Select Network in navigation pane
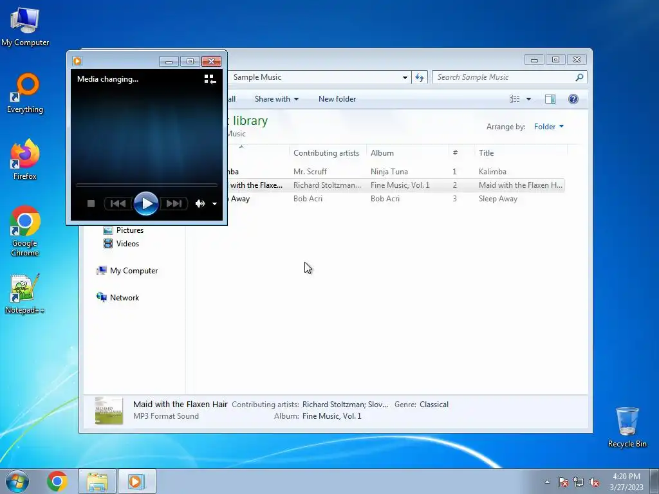 (118, 298)
